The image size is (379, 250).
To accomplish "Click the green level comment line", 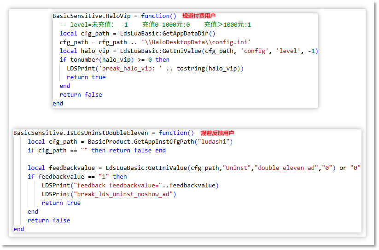I will point(159,24).
